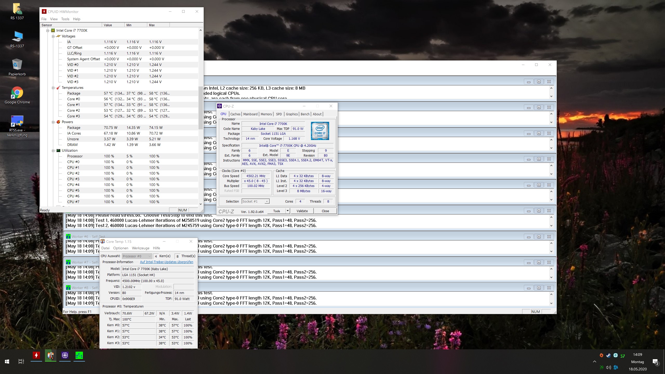Click the Auf Intel-Treiber-Updates überprüfen link
Image resolution: width=665 pixels, height=374 pixels.
pyautogui.click(x=167, y=262)
